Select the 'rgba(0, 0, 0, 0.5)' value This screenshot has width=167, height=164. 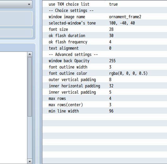coord(128,74)
